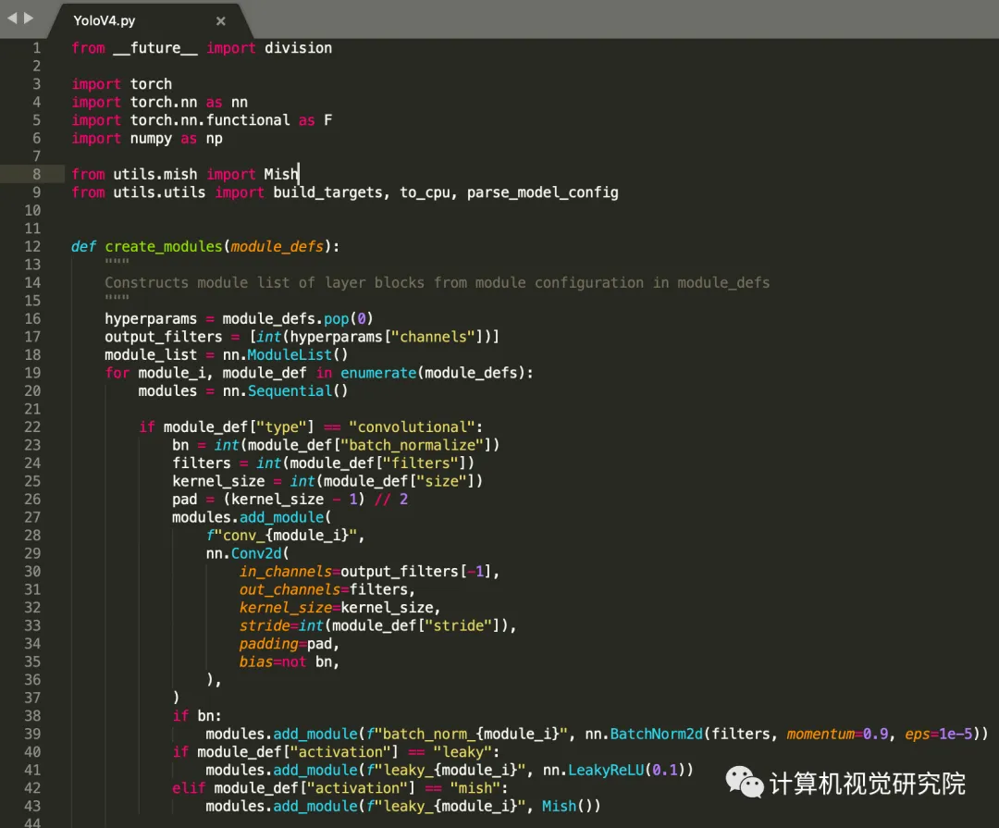This screenshot has width=999, height=828.
Task: Select the YoloV4.py tab
Action: click(x=150, y=20)
